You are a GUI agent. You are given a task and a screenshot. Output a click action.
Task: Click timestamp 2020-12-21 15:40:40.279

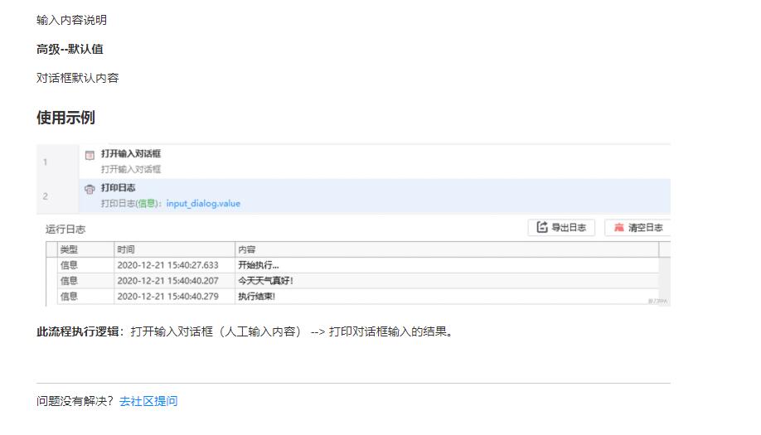click(168, 297)
